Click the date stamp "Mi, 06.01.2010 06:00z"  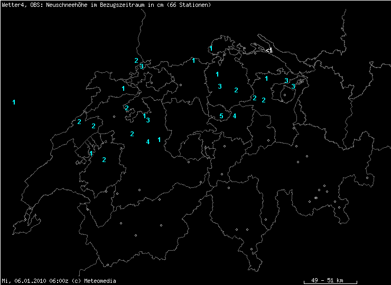[x=34, y=281]
